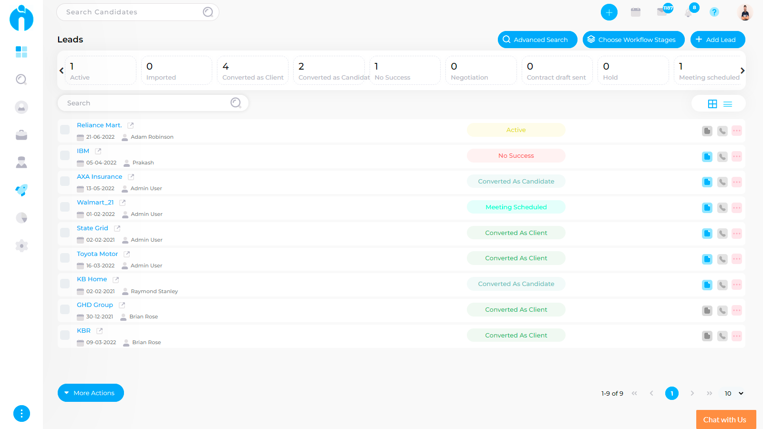Click the notes icon for Walmart_21 row
Viewport: 763px width, 429px height.
coord(707,208)
